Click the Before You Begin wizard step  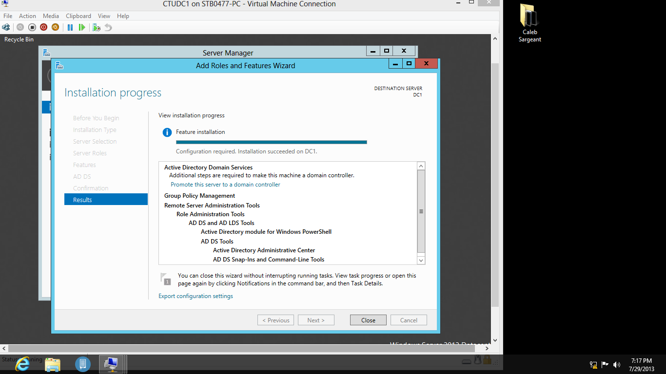click(96, 118)
